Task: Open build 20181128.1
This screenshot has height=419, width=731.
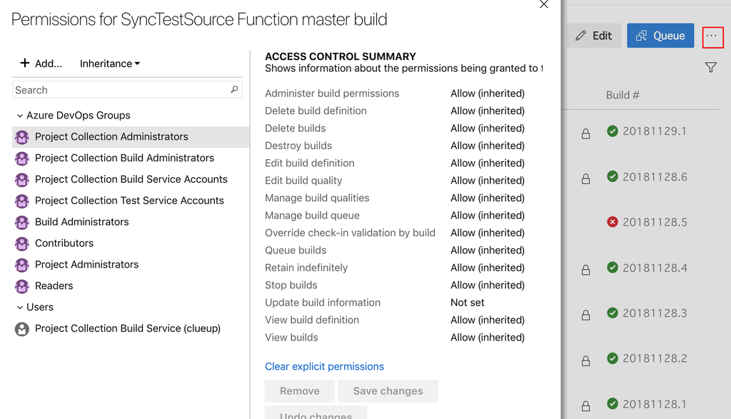Action: (654, 404)
